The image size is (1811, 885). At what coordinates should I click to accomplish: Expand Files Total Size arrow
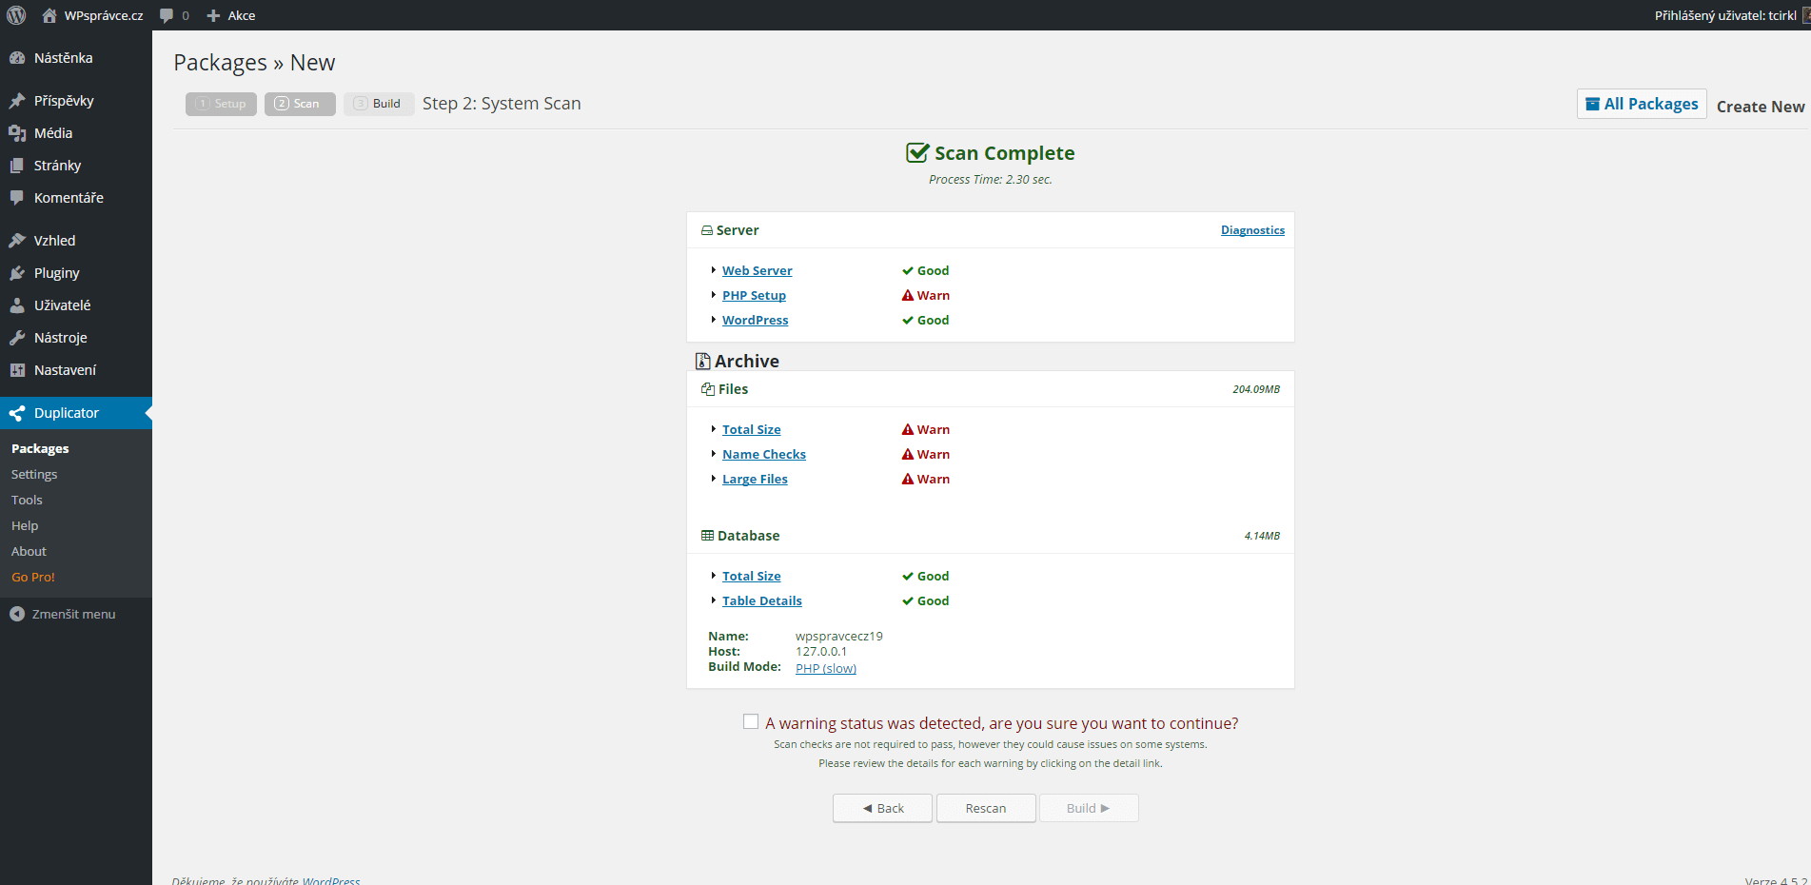(714, 429)
